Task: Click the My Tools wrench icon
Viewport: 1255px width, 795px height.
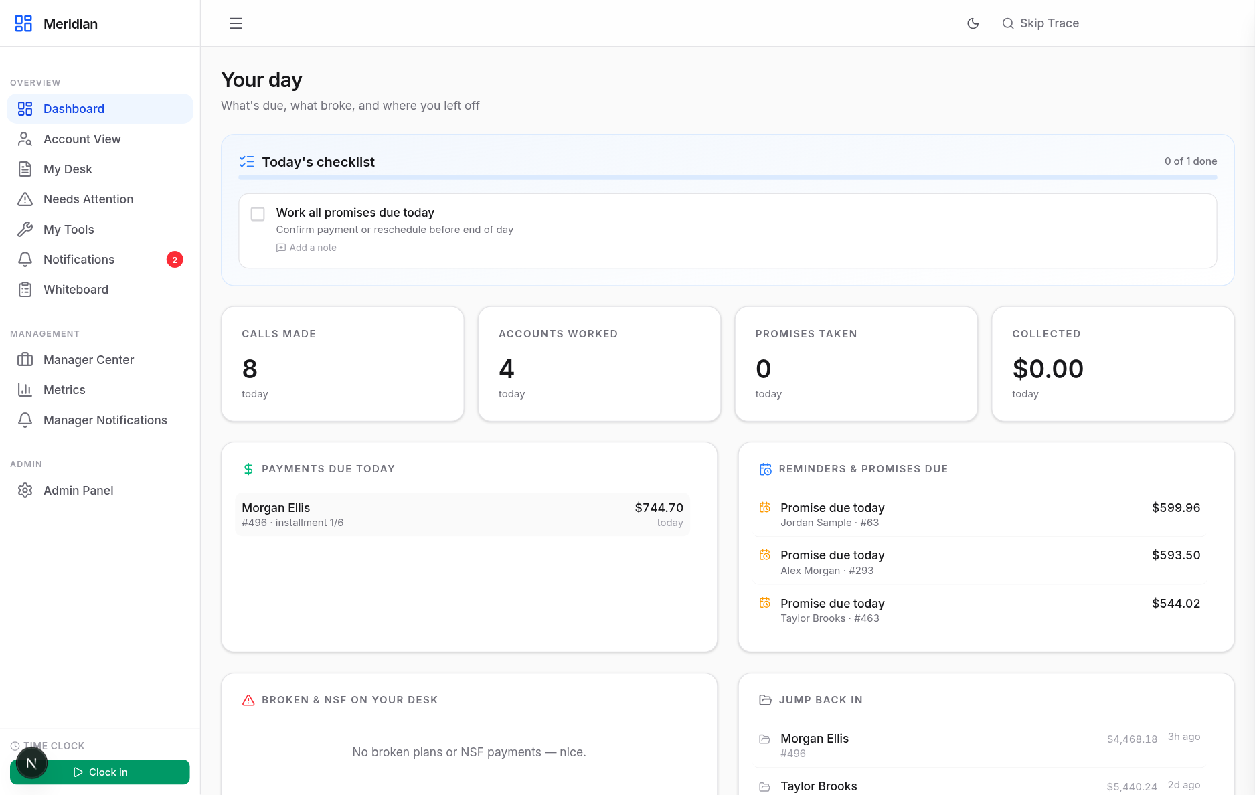Action: click(25, 229)
